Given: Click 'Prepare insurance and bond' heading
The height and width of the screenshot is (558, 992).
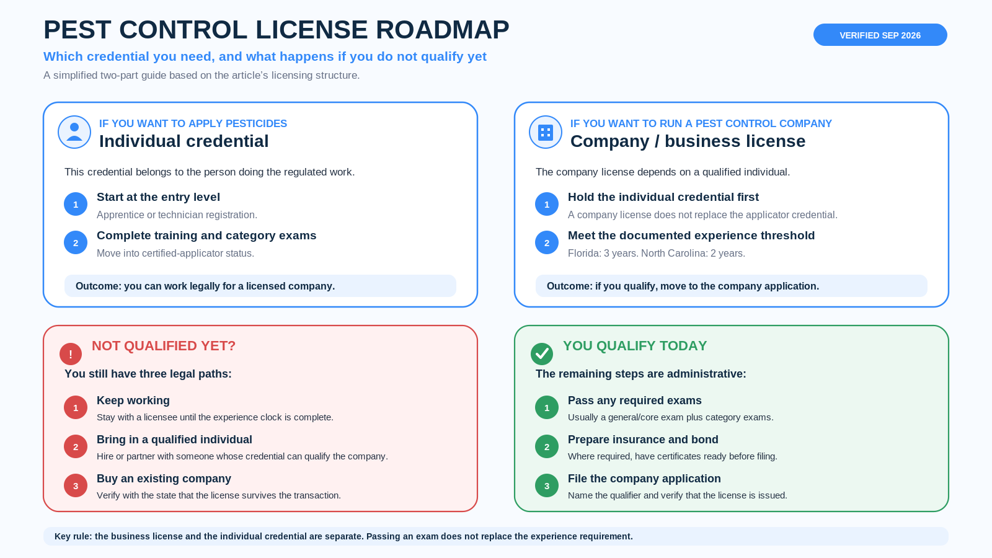Looking at the screenshot, I should click(643, 440).
